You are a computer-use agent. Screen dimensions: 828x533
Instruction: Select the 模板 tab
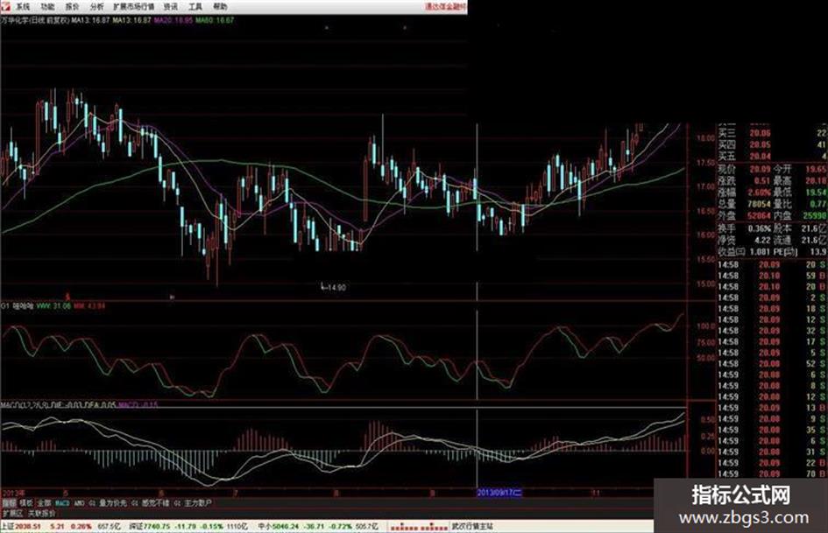[26, 503]
